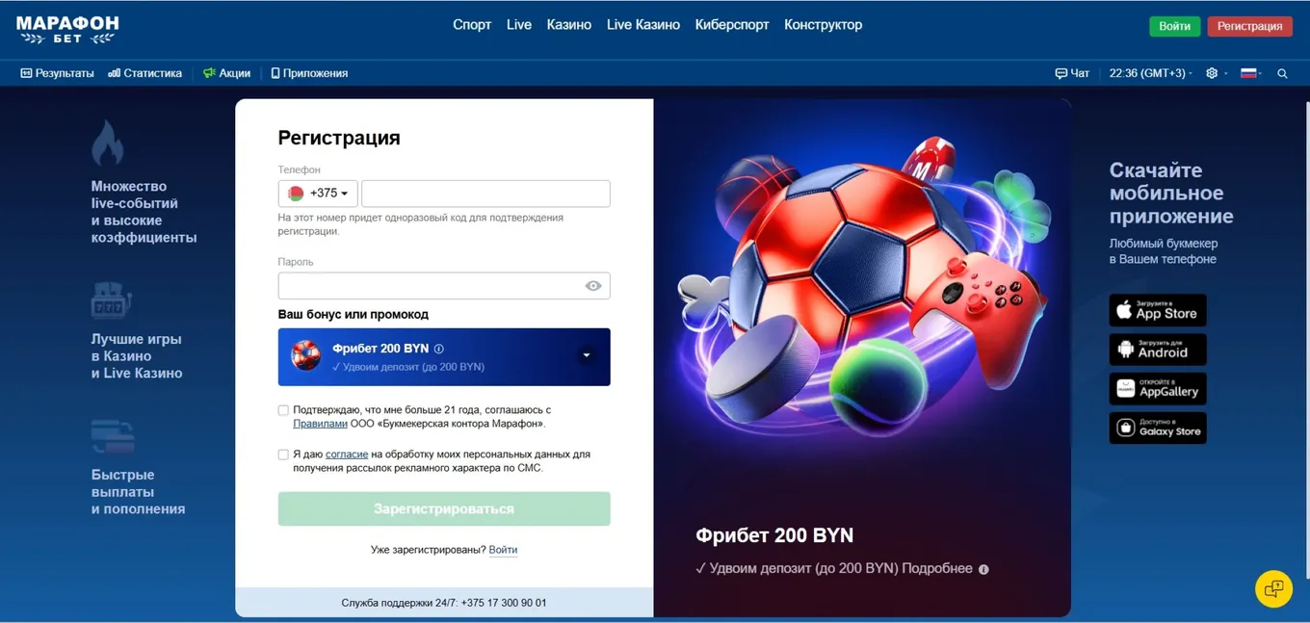Open the time zone dropdown 22:36 (GMT+3)
1310x623 pixels.
1151,73
